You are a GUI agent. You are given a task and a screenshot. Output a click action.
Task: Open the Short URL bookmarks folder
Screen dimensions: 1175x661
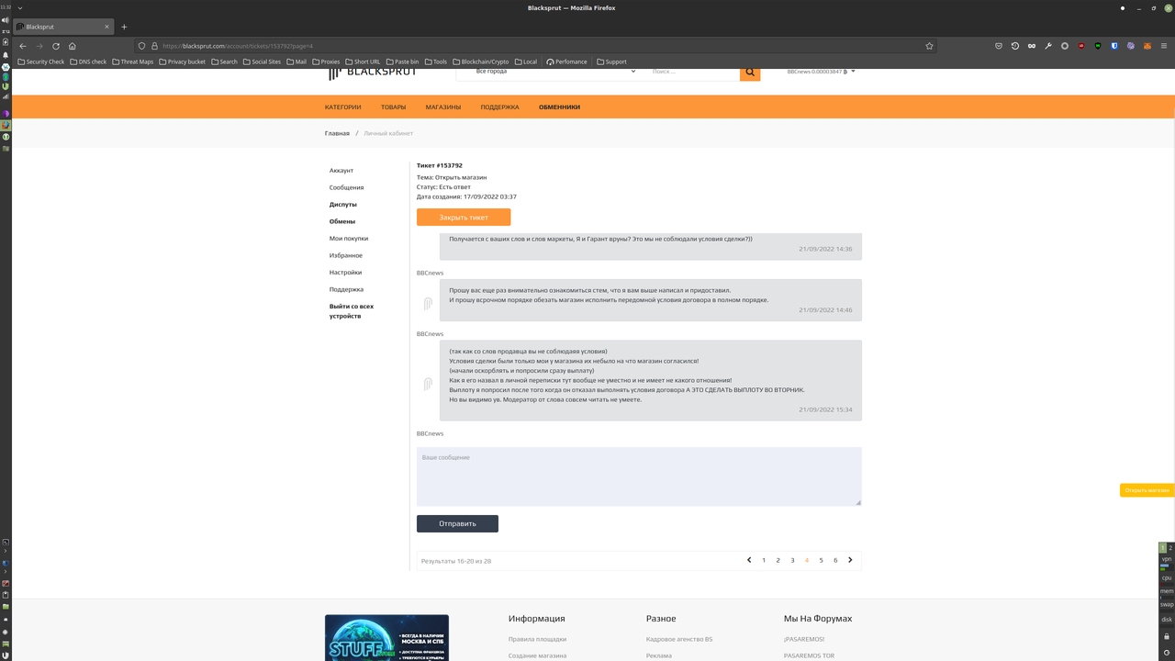click(364, 62)
